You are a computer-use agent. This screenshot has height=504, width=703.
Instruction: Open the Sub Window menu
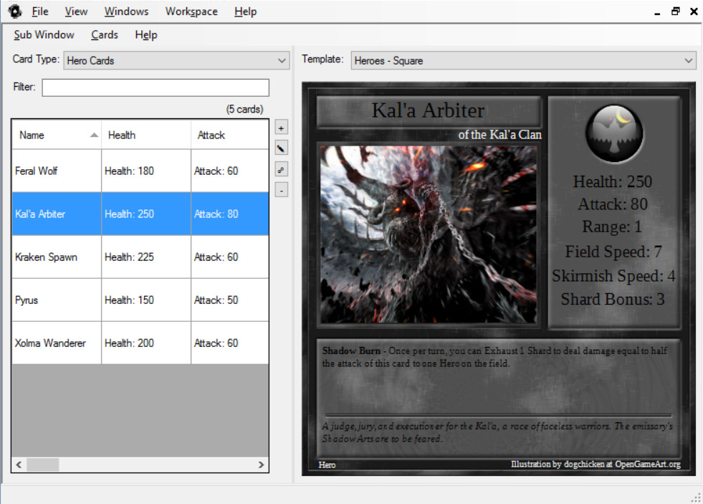click(x=44, y=35)
